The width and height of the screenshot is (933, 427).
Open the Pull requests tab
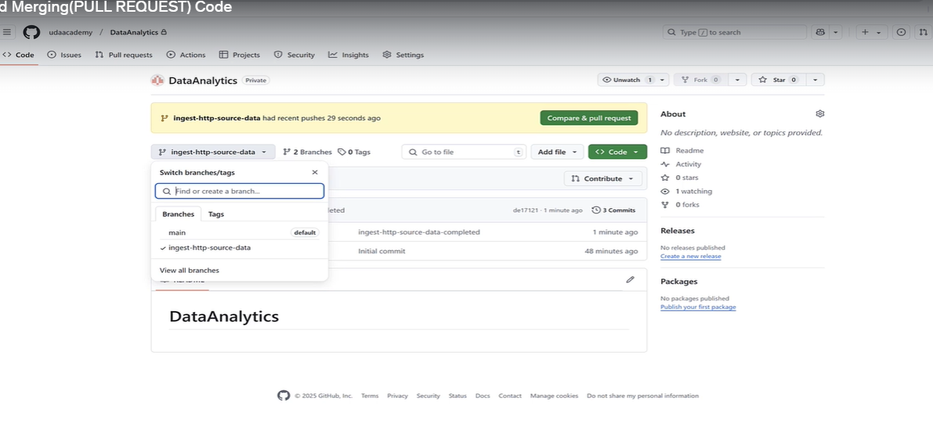click(x=124, y=55)
